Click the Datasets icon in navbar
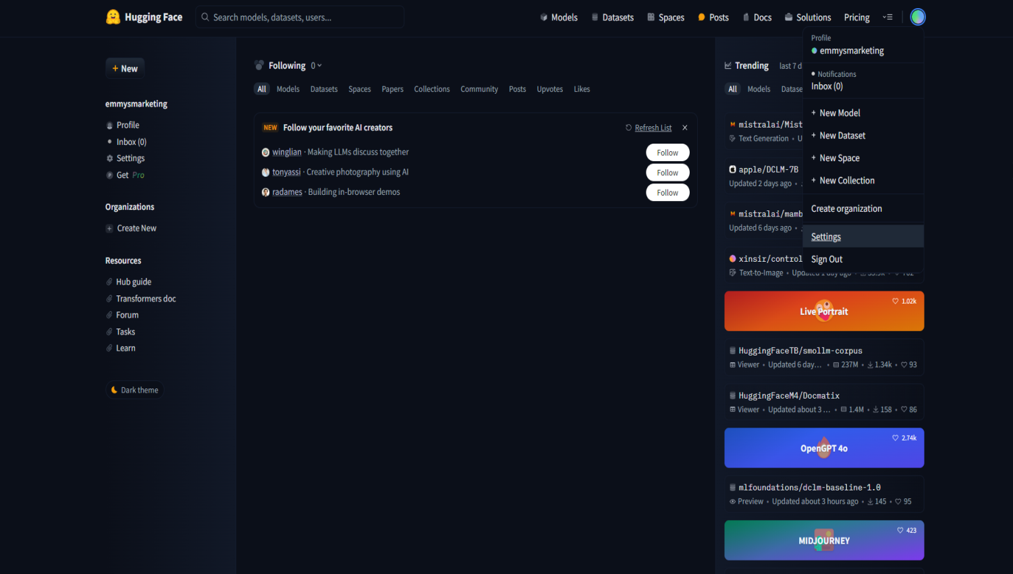 pos(595,18)
